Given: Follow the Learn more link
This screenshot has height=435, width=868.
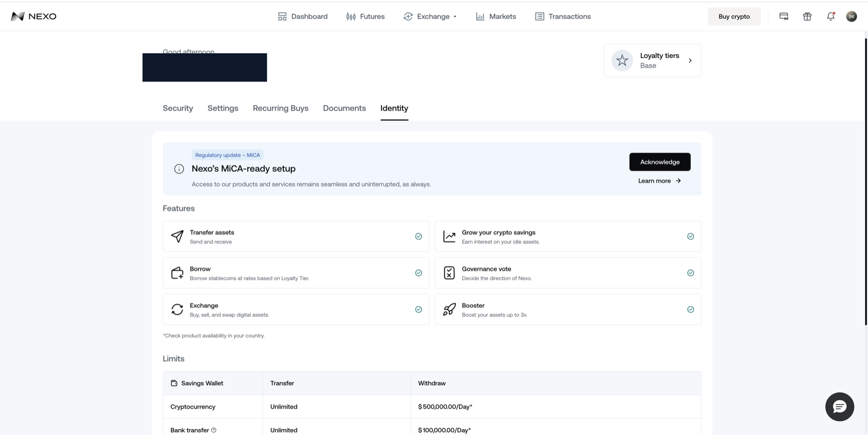Looking at the screenshot, I should click(660, 181).
